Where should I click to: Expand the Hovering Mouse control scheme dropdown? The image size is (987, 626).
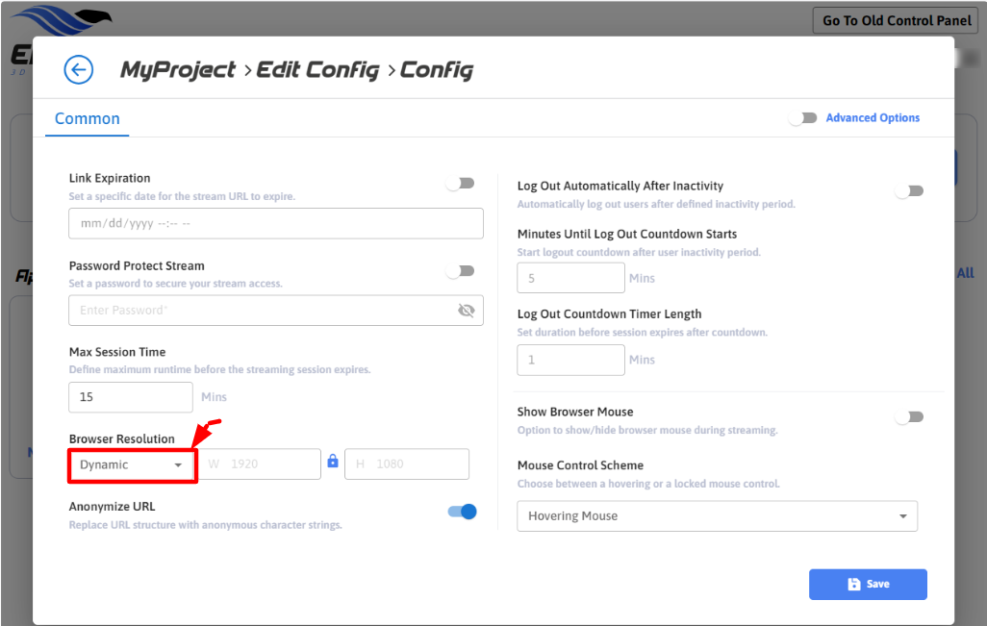(717, 516)
